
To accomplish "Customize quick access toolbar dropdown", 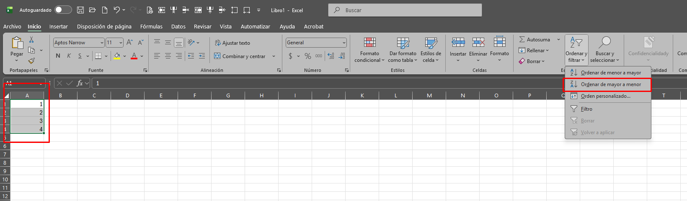I will coord(258,10).
